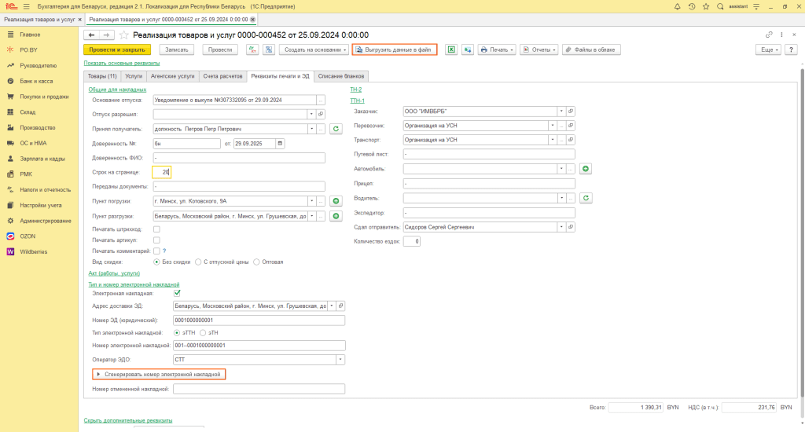
Task: Open calendar picker for Доверенность date
Action: (x=281, y=143)
